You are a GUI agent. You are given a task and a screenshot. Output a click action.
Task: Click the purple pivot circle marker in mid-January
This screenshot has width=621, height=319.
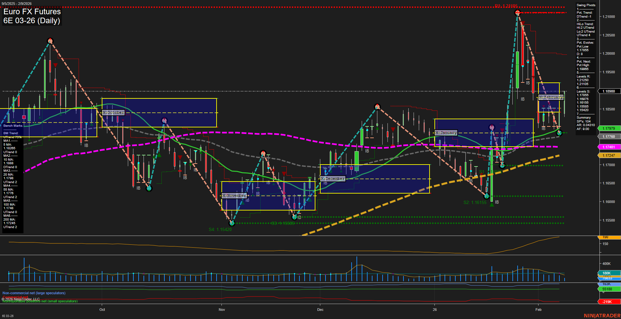492,127
